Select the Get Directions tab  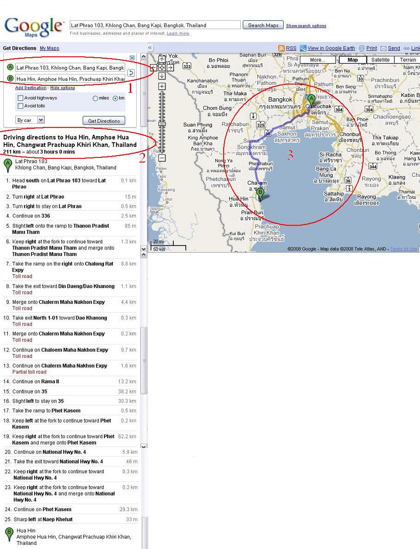tap(19, 48)
